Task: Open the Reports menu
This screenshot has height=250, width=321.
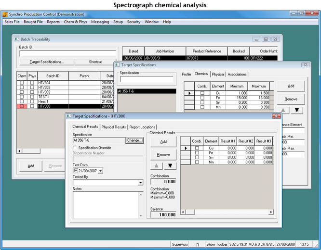Action: coord(53,22)
